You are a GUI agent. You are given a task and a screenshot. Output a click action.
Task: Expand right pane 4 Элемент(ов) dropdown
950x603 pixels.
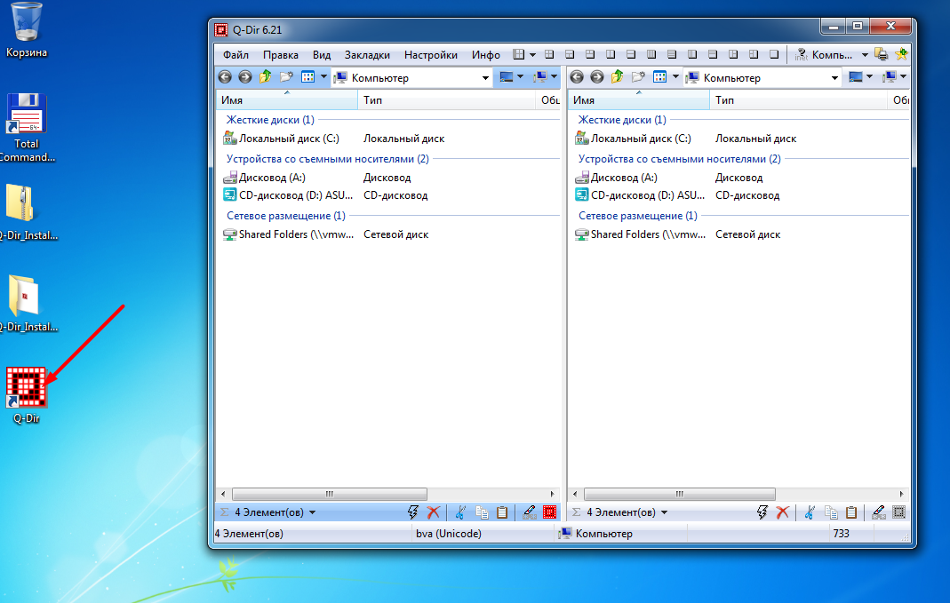664,512
